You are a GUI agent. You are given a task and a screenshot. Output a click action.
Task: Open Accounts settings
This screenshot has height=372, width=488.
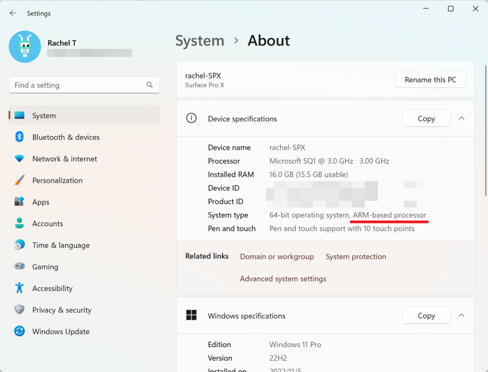click(x=47, y=223)
